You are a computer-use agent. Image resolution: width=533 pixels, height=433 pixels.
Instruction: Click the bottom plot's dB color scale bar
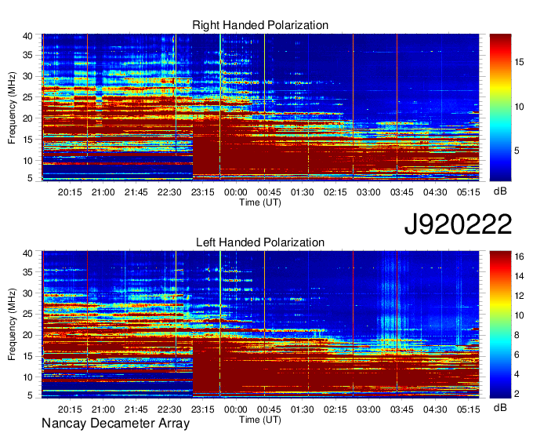(x=500, y=324)
